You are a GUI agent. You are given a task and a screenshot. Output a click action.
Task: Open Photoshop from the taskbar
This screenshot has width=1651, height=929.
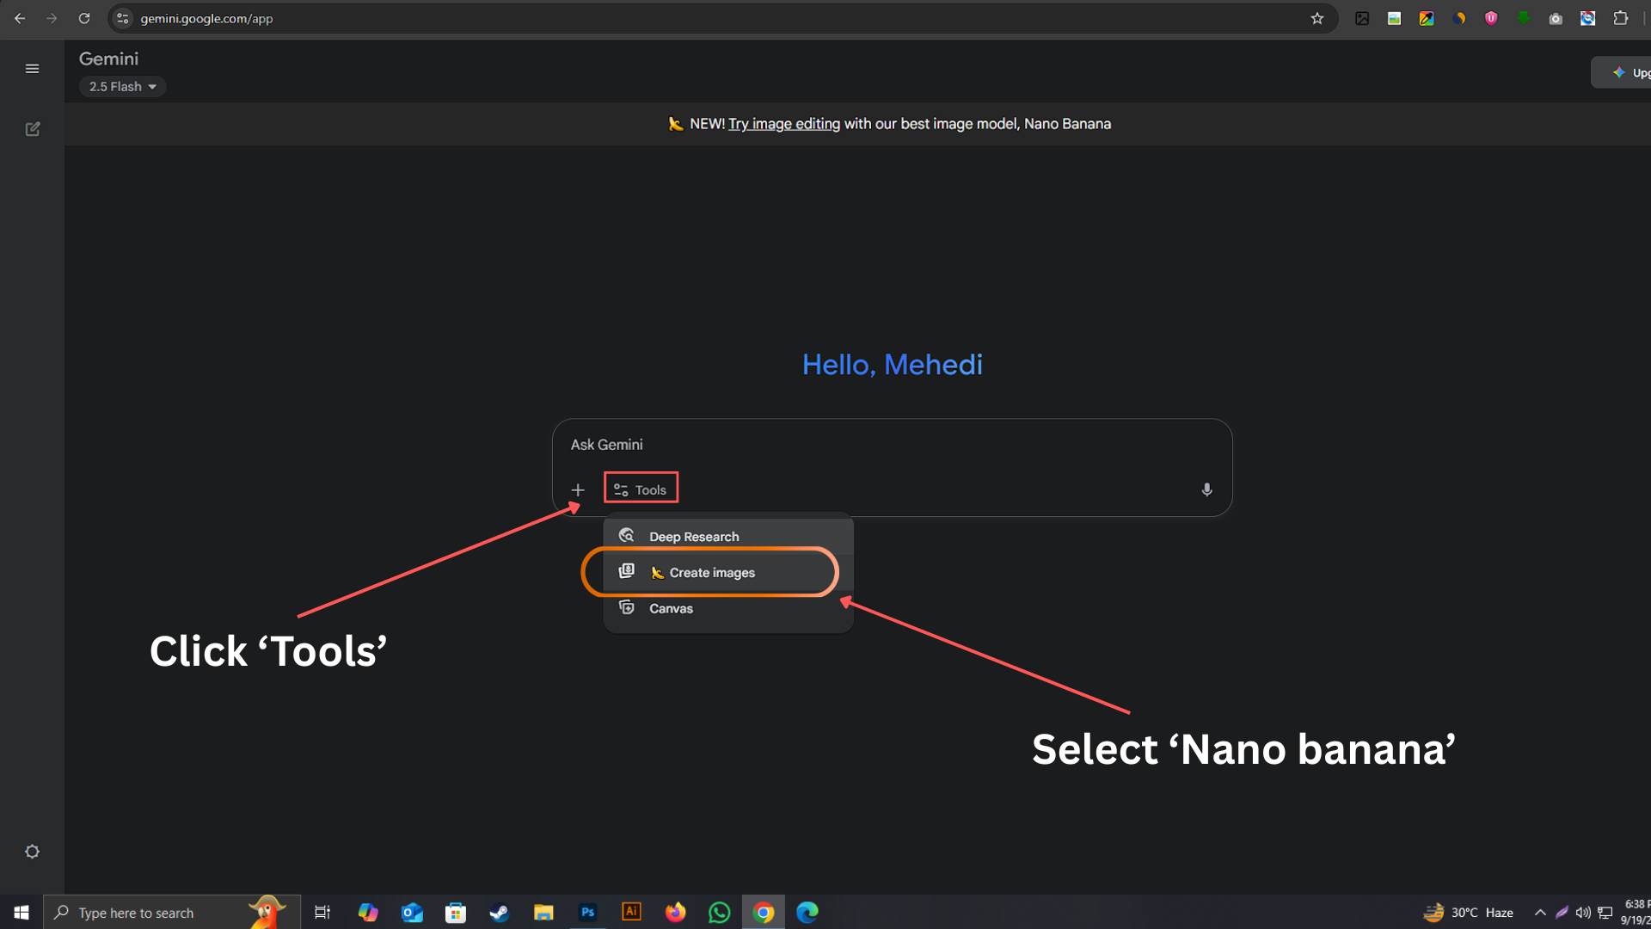(587, 913)
